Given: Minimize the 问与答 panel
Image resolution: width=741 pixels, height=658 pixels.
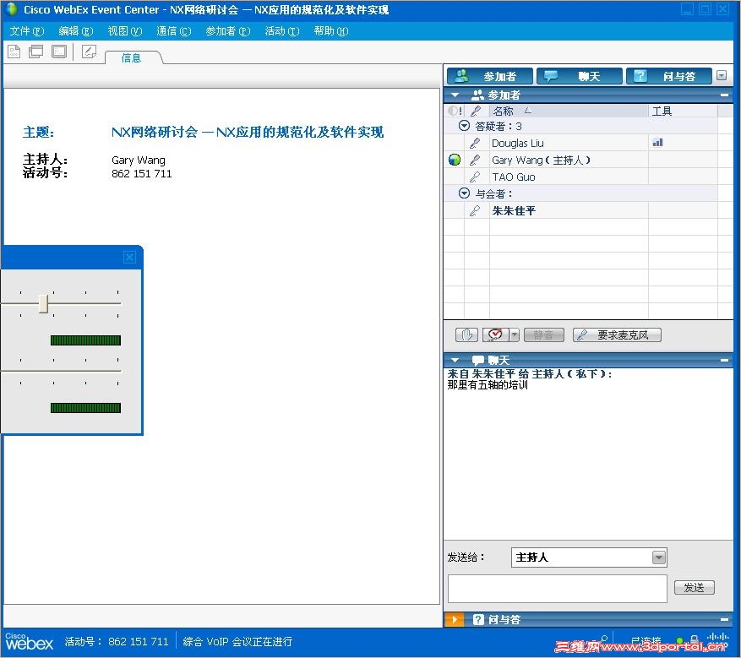Looking at the screenshot, I should pos(724,619).
